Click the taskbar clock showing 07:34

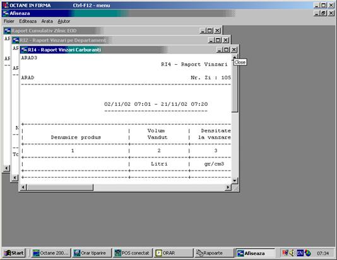[x=323, y=253]
